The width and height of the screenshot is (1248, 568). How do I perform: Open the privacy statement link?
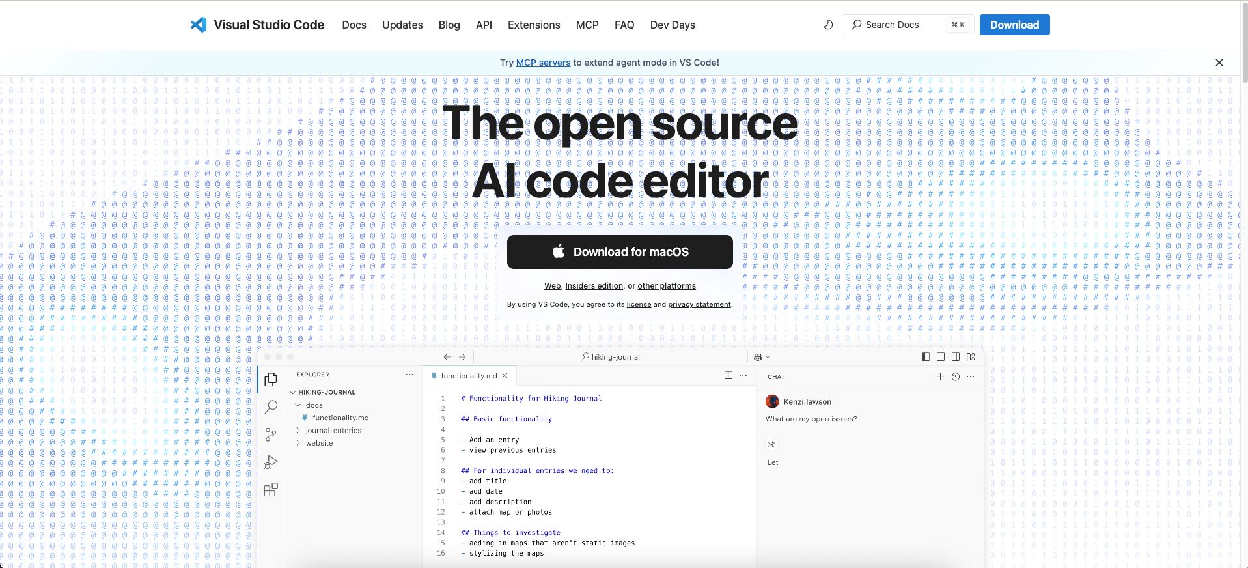pyautogui.click(x=699, y=304)
